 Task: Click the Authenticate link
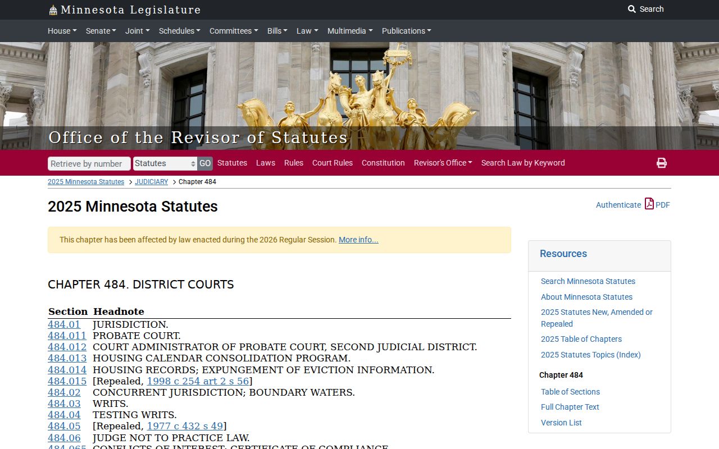tap(618, 205)
